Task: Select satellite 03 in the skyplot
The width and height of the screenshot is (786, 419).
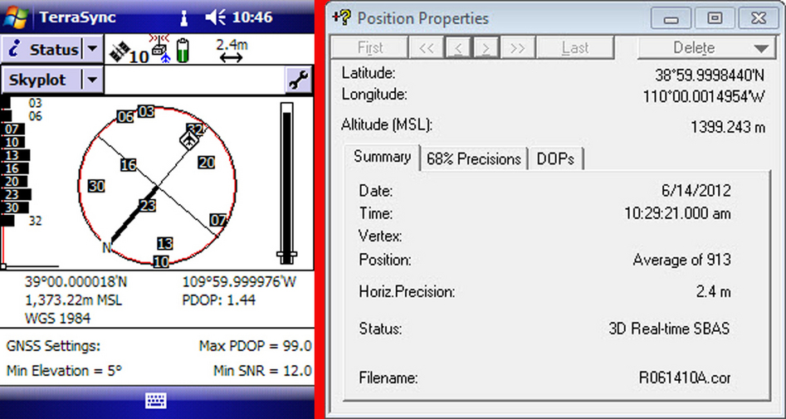Action: pos(146,111)
